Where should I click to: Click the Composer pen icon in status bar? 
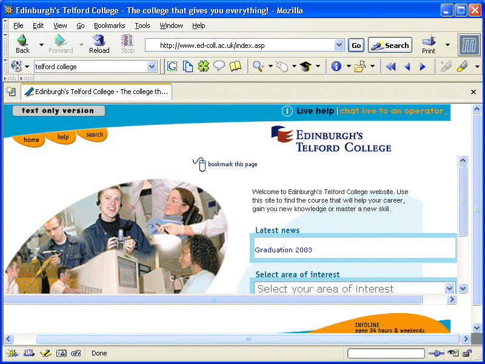click(45, 353)
